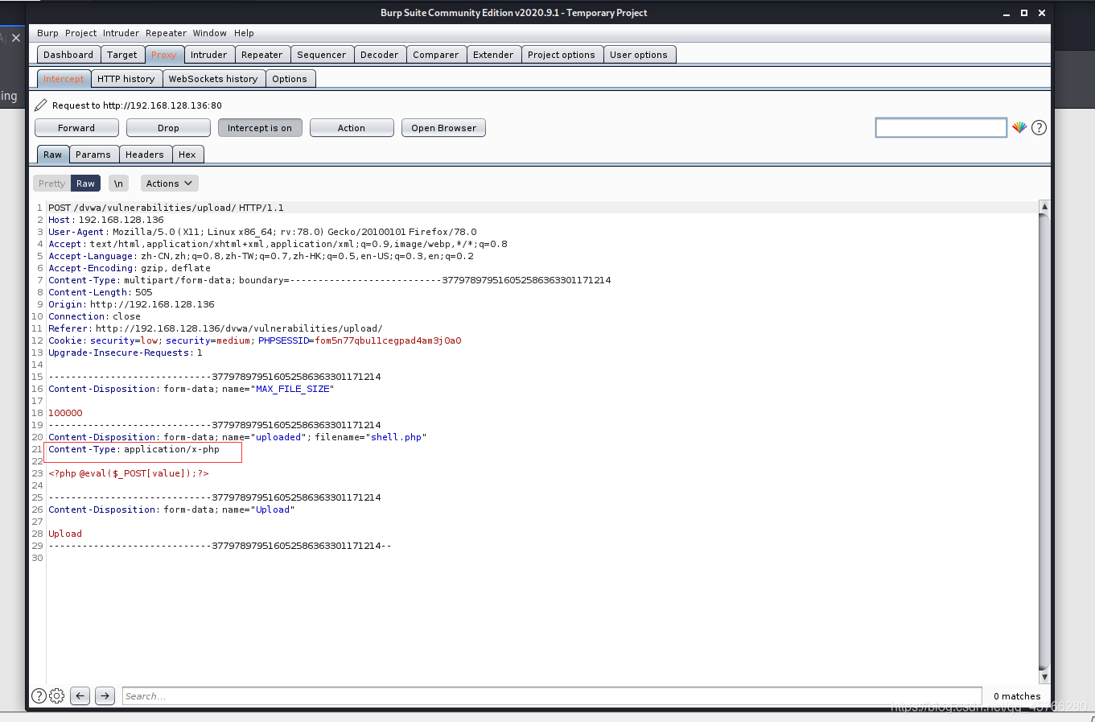
Task: Open proxy Options sub-tab
Action: click(x=290, y=79)
